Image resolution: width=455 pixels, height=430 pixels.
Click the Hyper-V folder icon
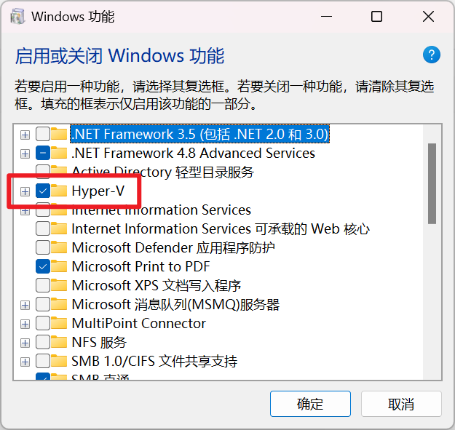pos(60,191)
